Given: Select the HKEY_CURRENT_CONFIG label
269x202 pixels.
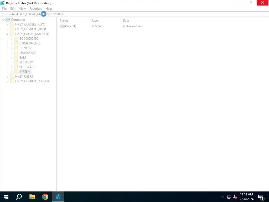Looking at the screenshot, I should [33, 81].
